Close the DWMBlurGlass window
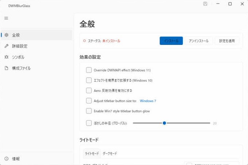Image resolution: width=248 pixels, height=165 pixels. point(242,4)
